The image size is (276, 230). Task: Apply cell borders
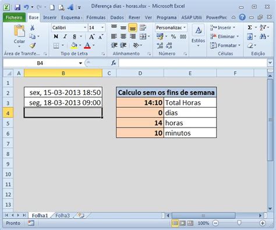(56, 45)
